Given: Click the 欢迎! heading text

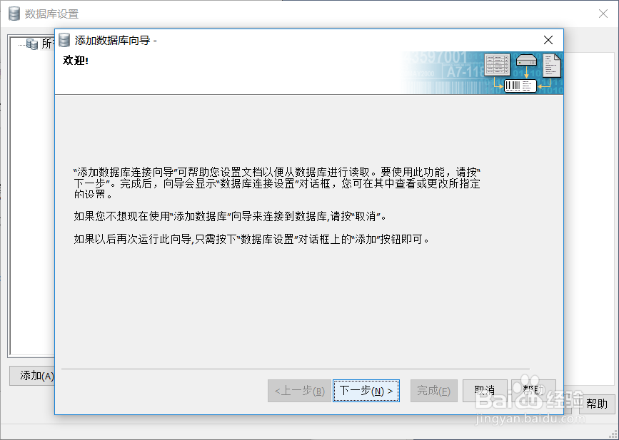Looking at the screenshot, I should click(76, 61).
